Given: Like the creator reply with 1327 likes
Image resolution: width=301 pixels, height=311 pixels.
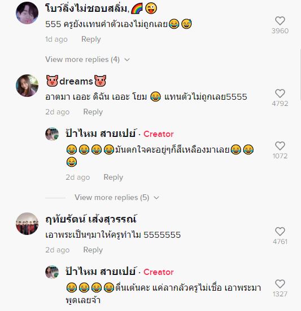Looking at the screenshot, I should click(280, 284).
